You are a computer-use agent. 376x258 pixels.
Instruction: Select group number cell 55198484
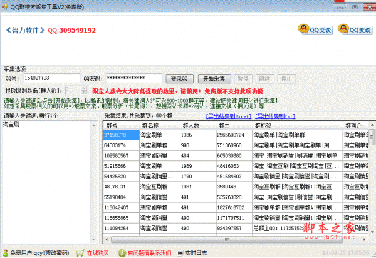122,197
